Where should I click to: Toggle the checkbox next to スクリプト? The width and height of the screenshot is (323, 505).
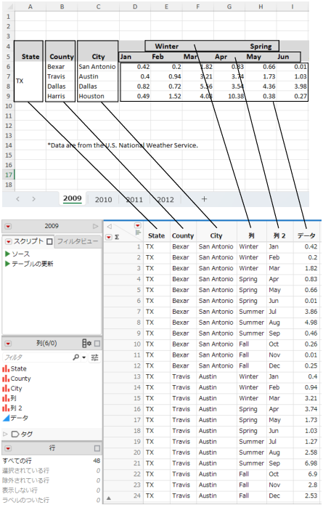click(x=49, y=241)
